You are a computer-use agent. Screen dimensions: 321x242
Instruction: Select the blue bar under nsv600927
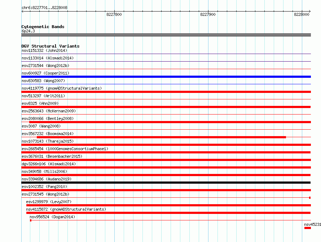[x=166, y=77]
